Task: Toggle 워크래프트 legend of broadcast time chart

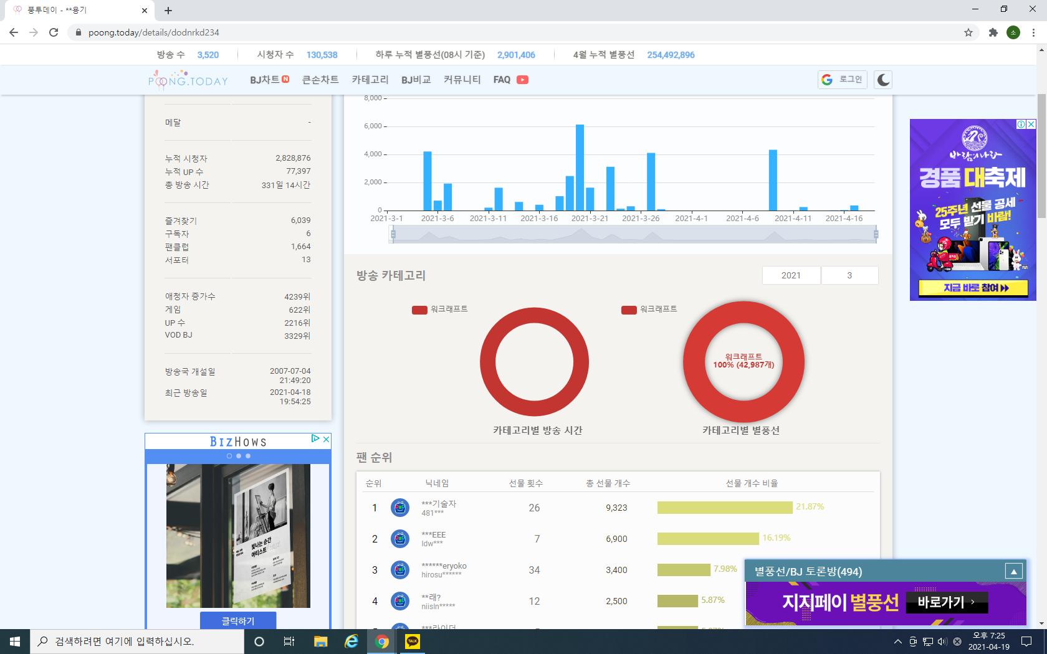Action: click(x=440, y=309)
